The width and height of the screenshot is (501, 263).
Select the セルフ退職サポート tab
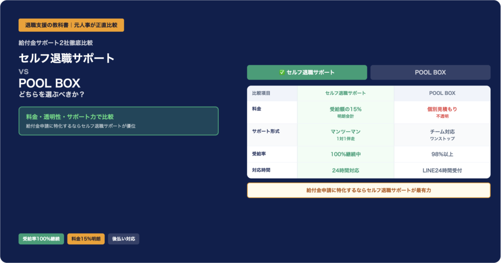click(x=307, y=72)
